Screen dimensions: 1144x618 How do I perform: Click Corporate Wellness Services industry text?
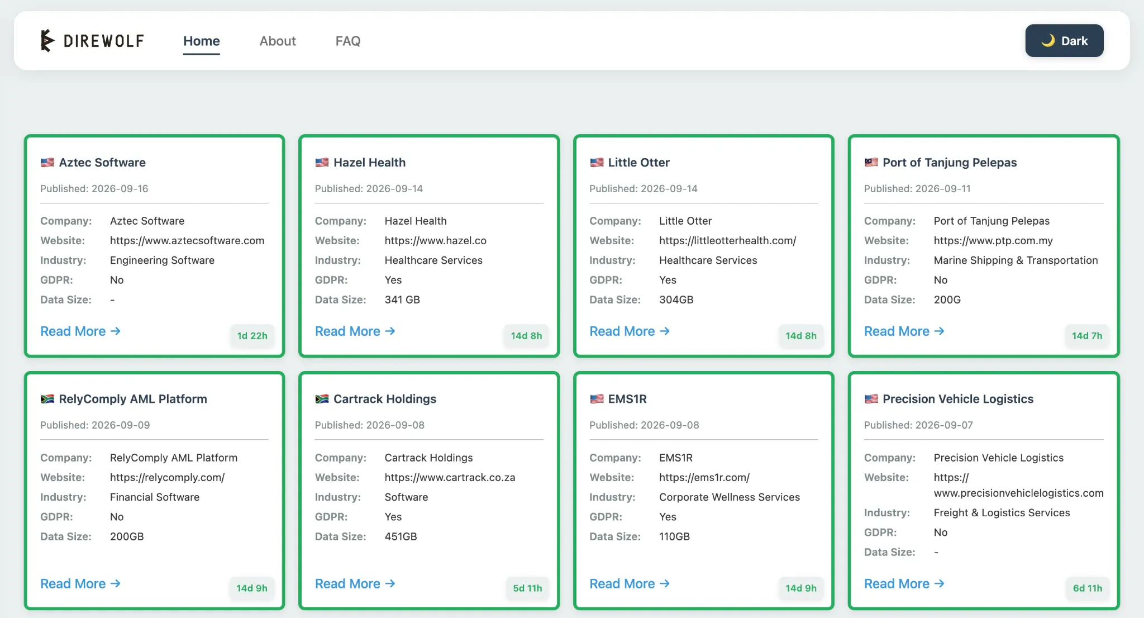(729, 497)
